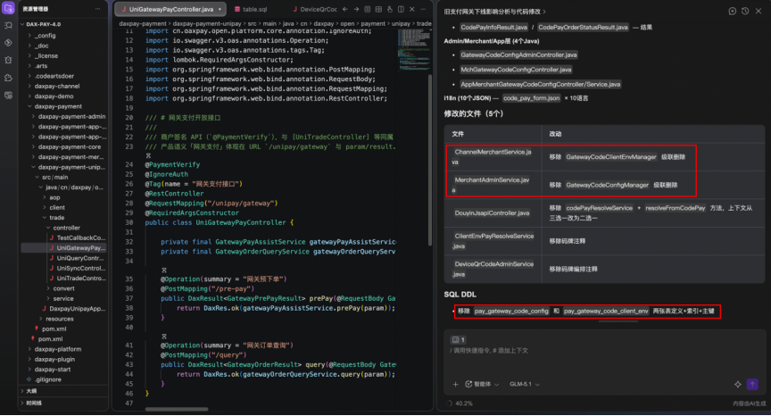
Task: Close the AI chat panel
Action: [759, 11]
